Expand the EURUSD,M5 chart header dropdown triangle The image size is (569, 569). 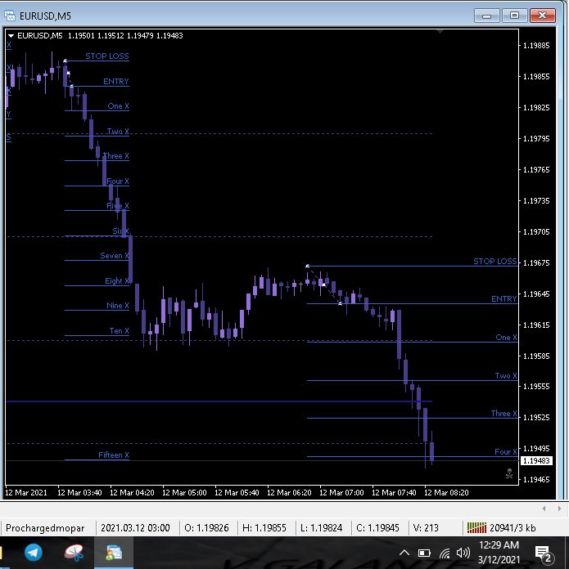pyautogui.click(x=11, y=36)
